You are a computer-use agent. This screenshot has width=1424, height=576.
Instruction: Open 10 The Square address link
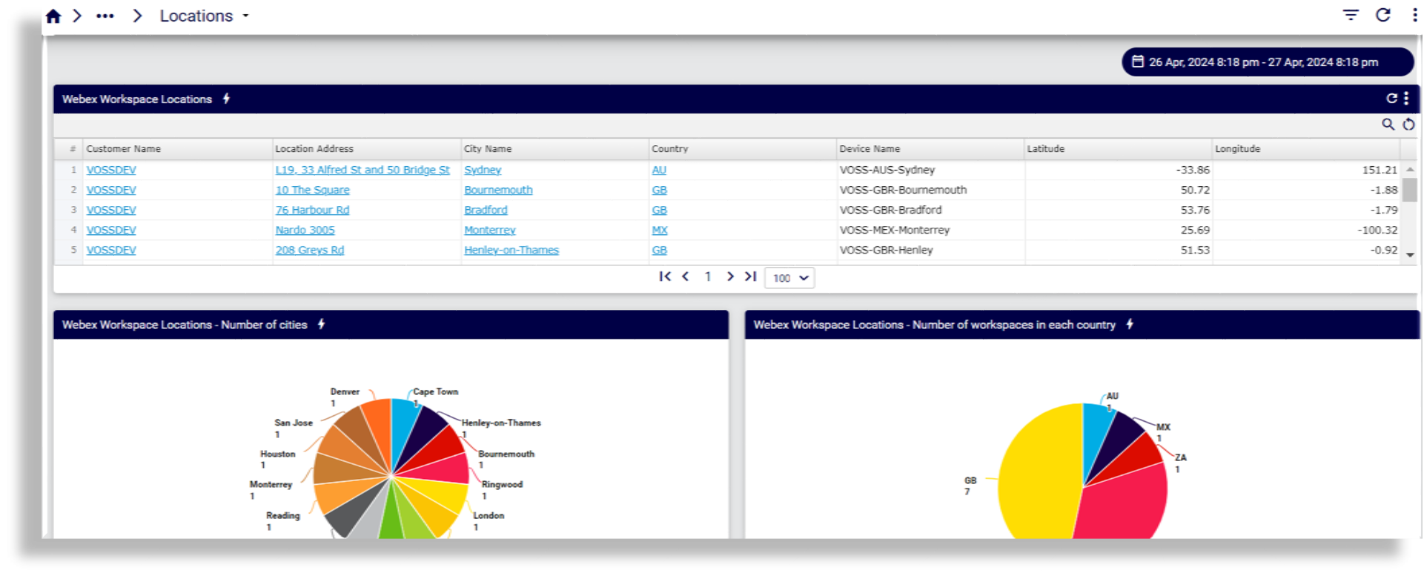(x=312, y=190)
